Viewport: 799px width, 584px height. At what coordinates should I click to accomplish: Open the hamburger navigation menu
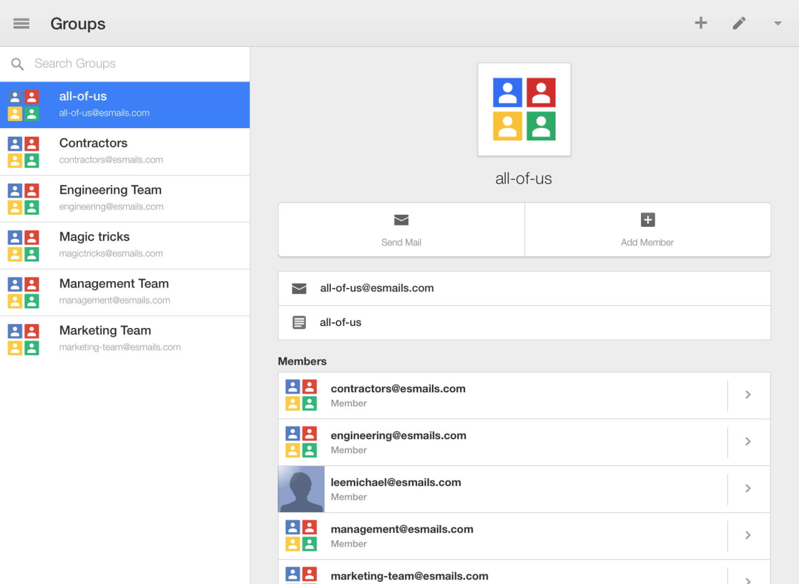click(x=21, y=24)
